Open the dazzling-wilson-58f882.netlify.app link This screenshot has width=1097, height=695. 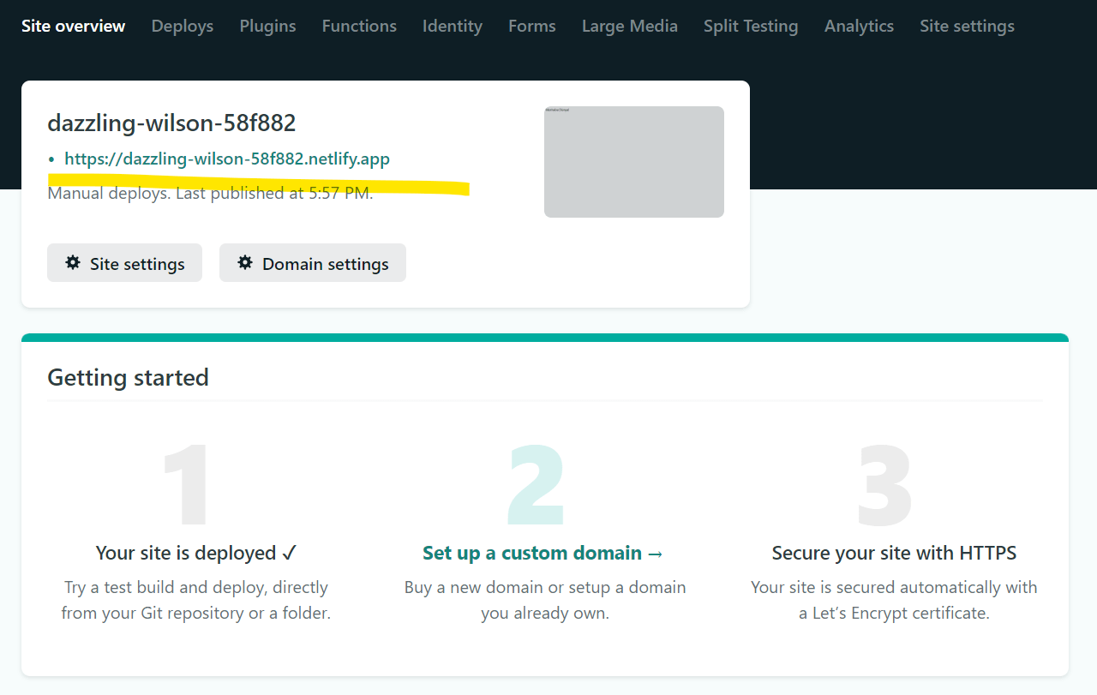[227, 159]
